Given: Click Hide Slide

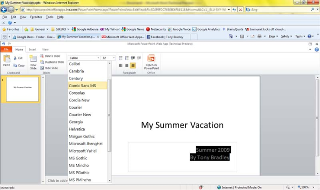Looking at the screenshot, I should (49, 68).
